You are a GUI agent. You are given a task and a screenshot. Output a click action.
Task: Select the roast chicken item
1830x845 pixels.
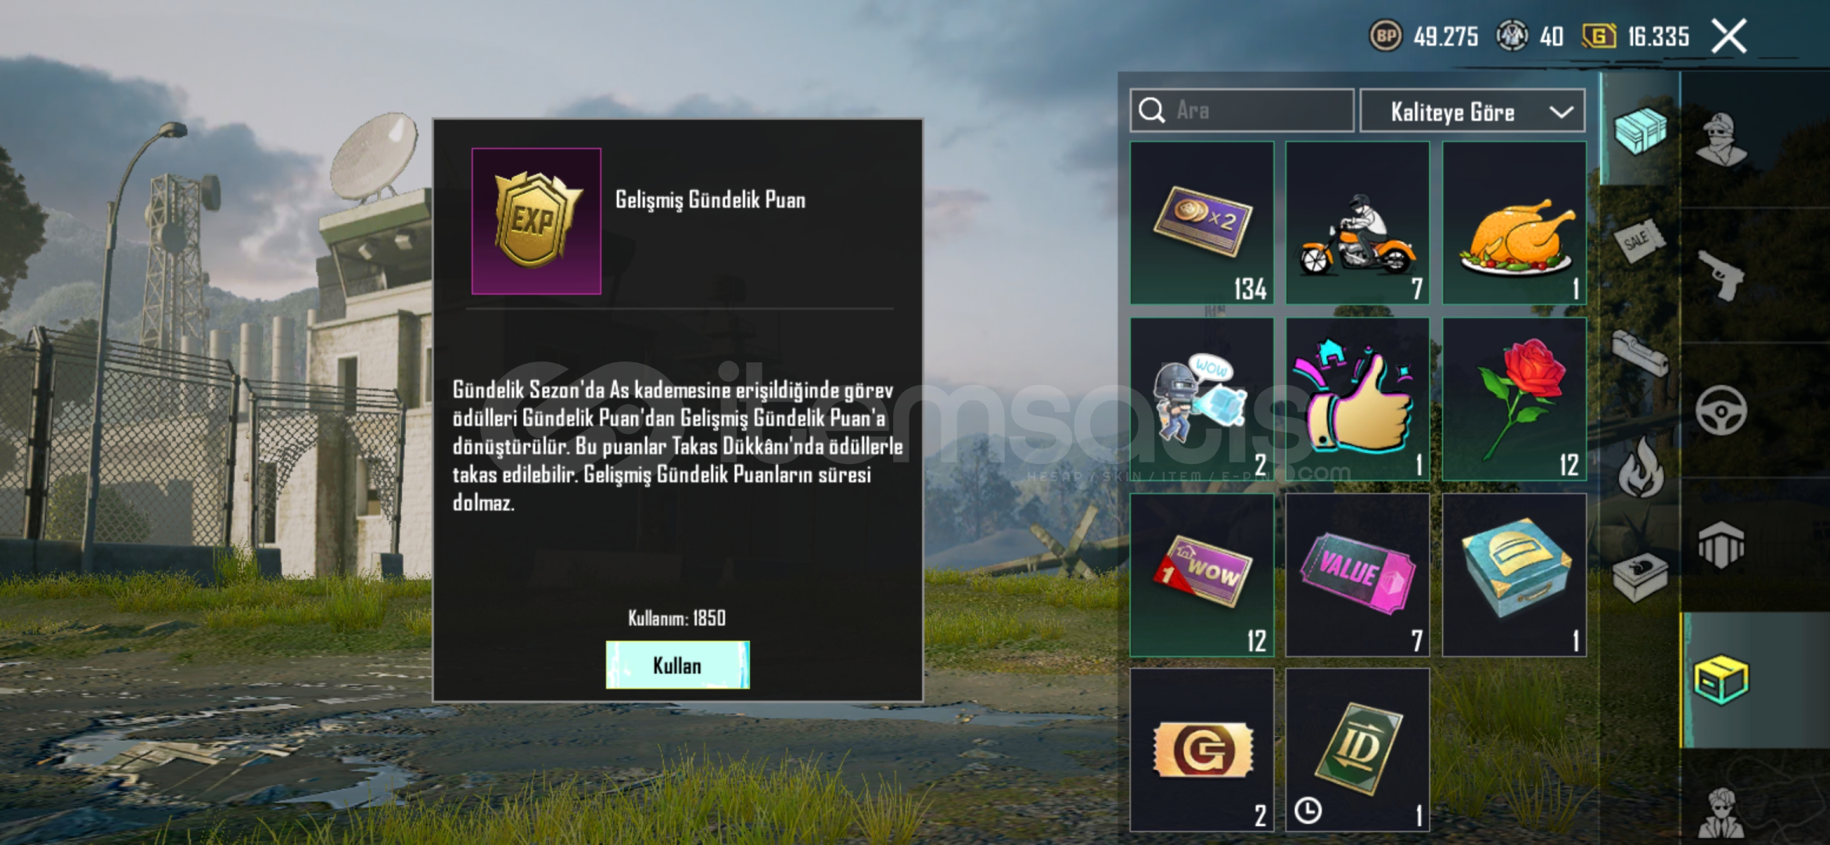pyautogui.click(x=1514, y=223)
